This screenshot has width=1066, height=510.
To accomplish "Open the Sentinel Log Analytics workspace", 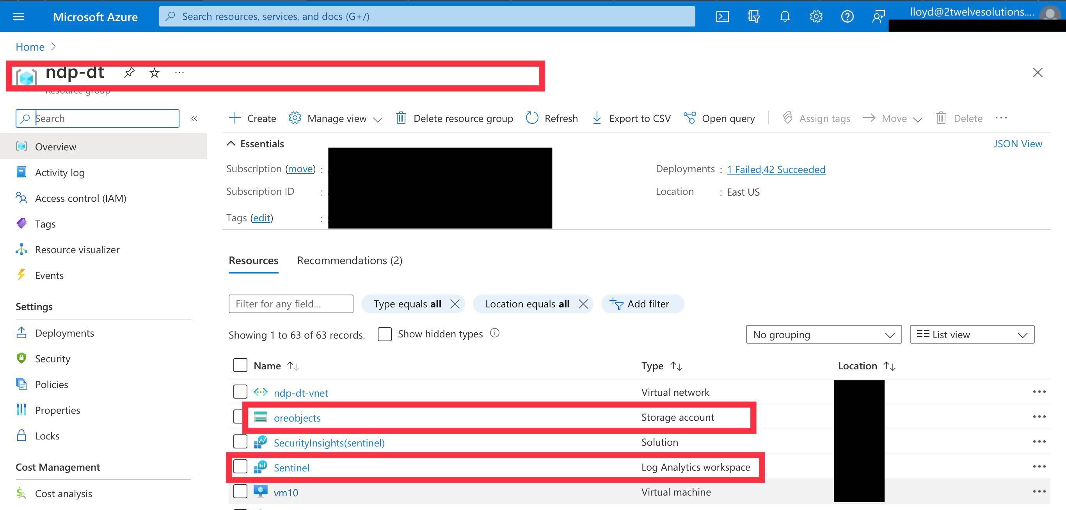I will (x=291, y=468).
